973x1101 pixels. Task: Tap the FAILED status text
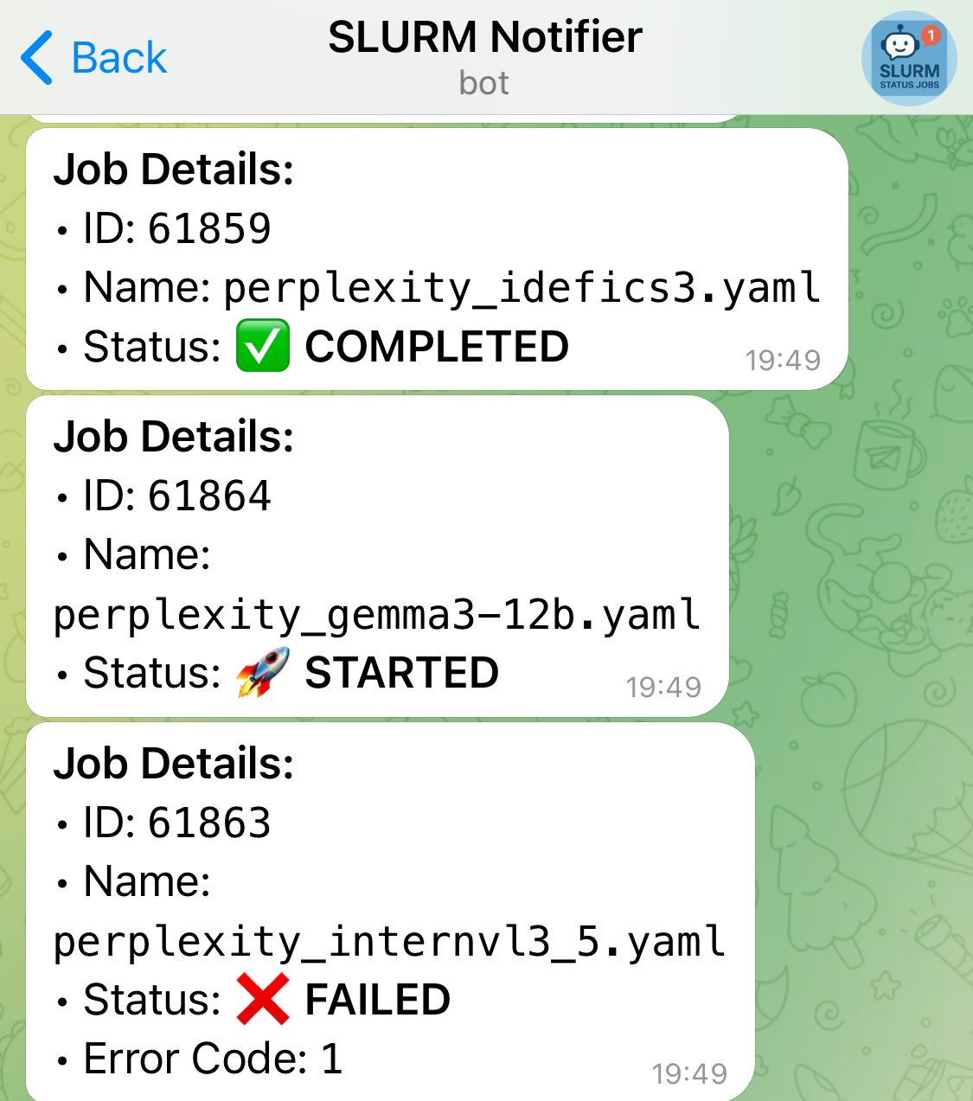click(377, 1000)
